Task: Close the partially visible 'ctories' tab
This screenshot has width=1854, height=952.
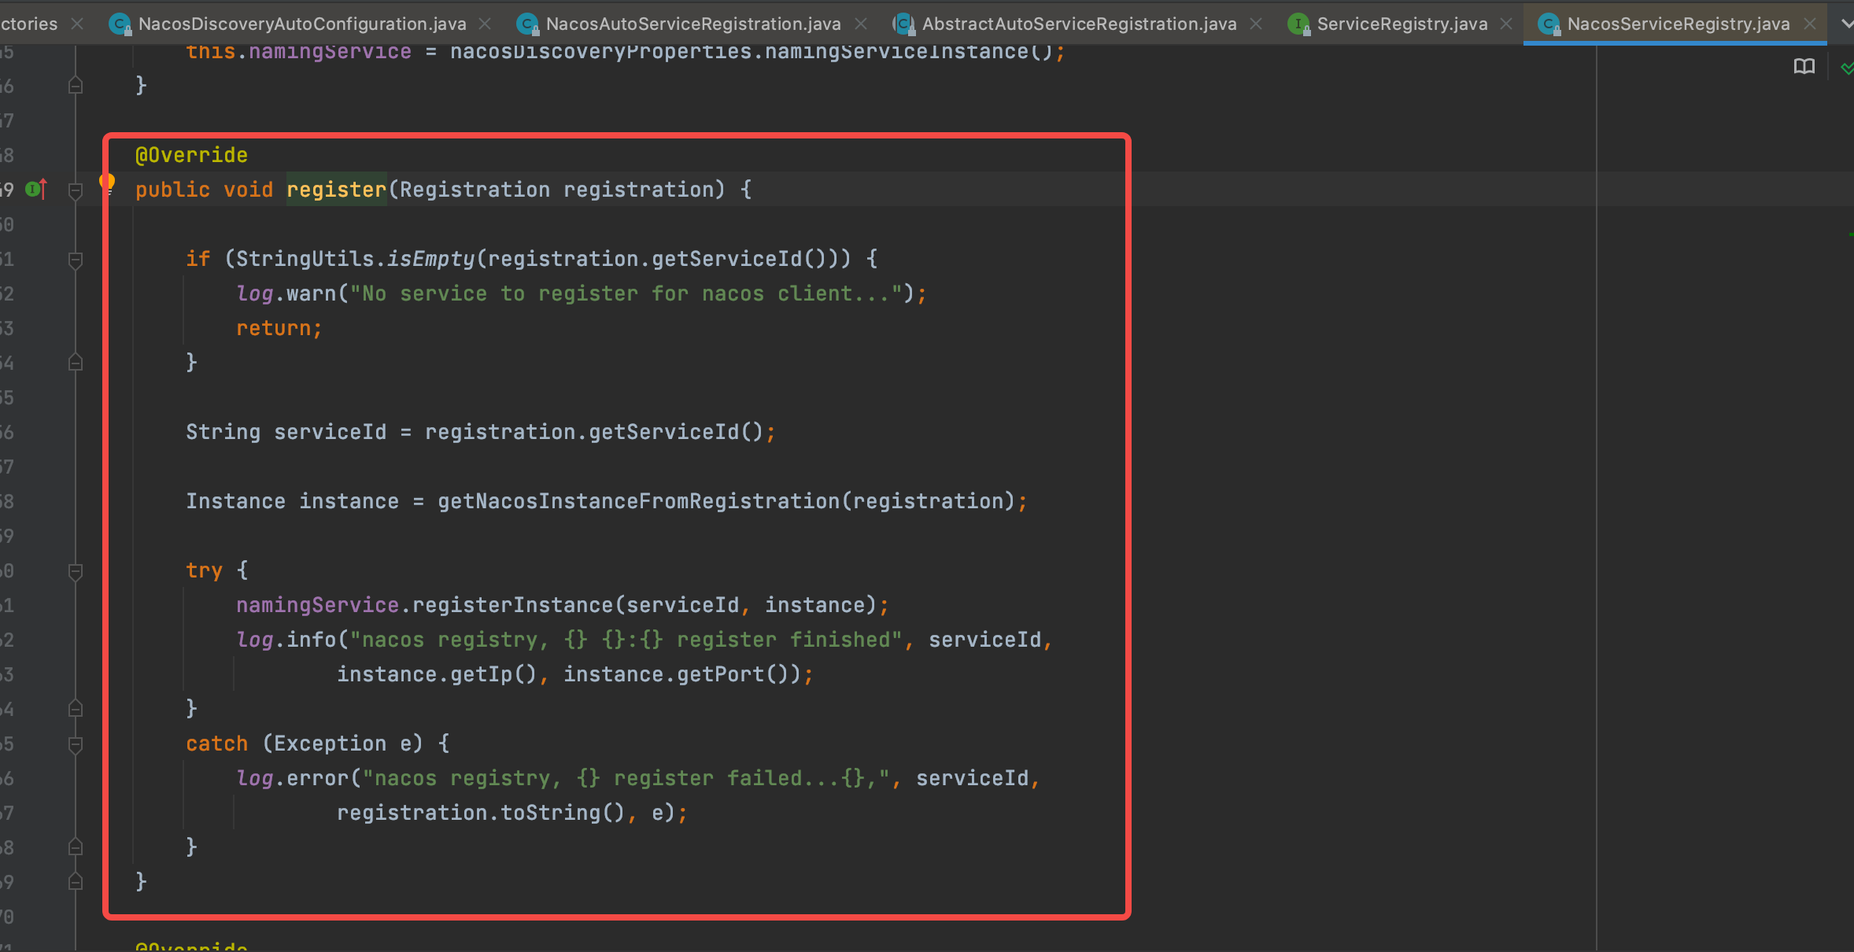Action: (x=77, y=24)
